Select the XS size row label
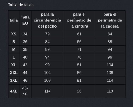Image resolution: width=133 pixels, height=107 pixels. point(14,34)
